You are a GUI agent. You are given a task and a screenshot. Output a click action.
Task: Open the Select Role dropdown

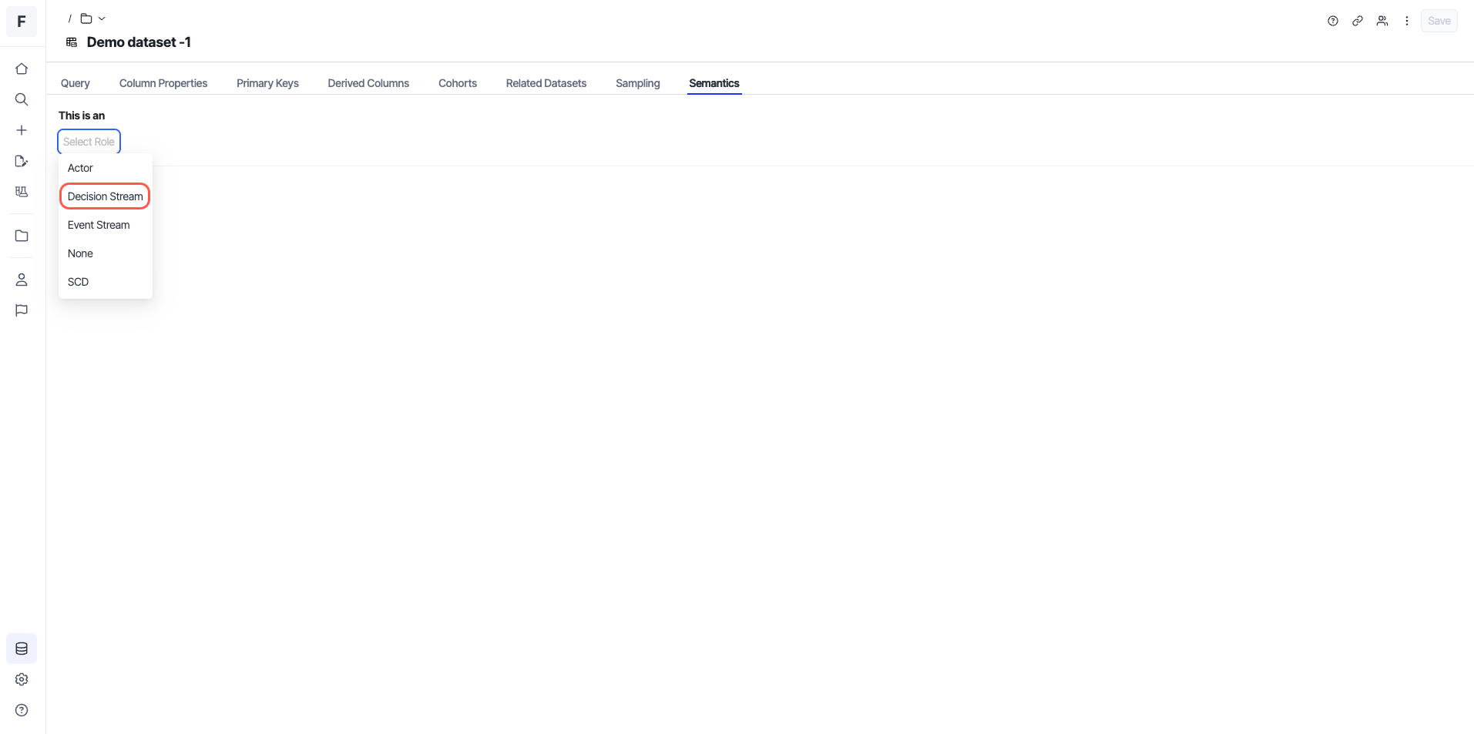(88, 141)
